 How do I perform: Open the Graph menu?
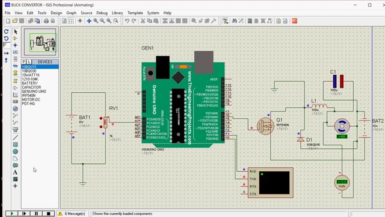[72, 13]
